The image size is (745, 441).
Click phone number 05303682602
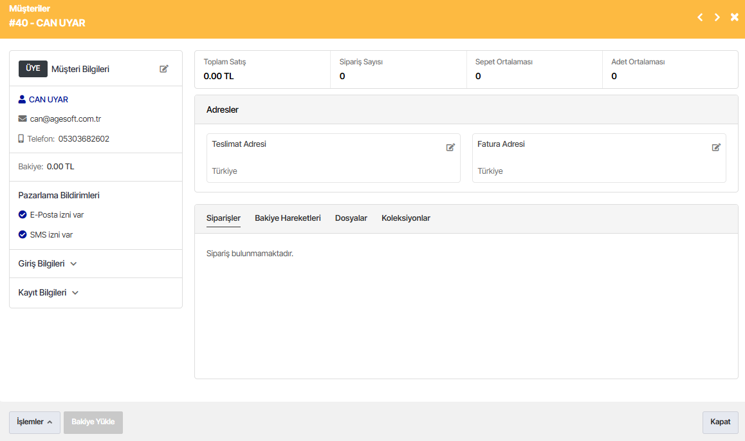[x=84, y=139]
